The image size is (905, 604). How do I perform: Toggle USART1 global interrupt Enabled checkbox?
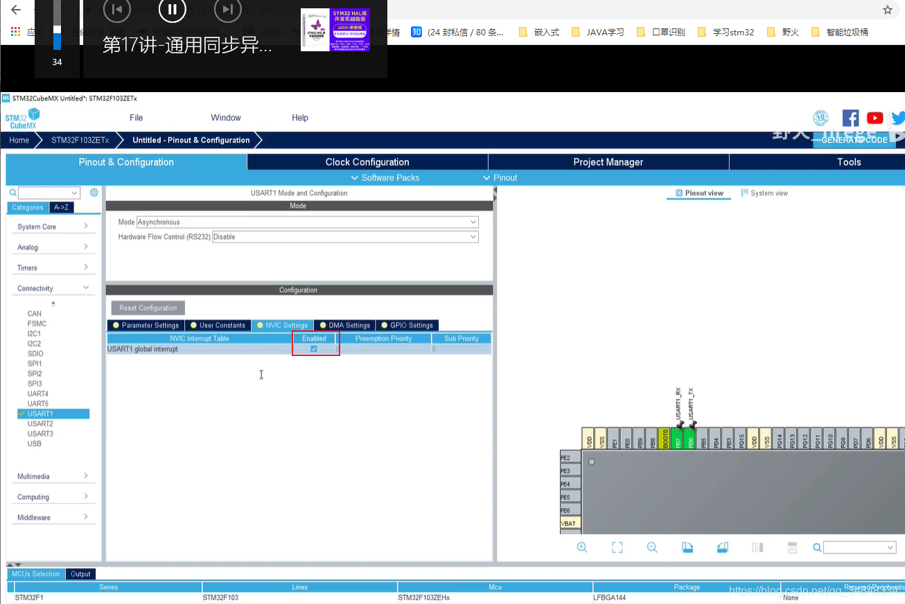(314, 349)
